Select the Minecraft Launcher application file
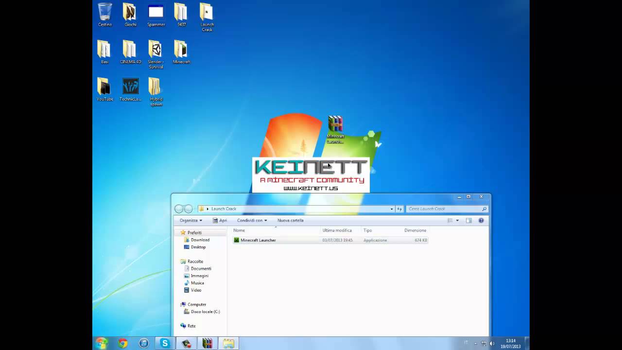This screenshot has height=350, width=622. pyautogui.click(x=330, y=240)
